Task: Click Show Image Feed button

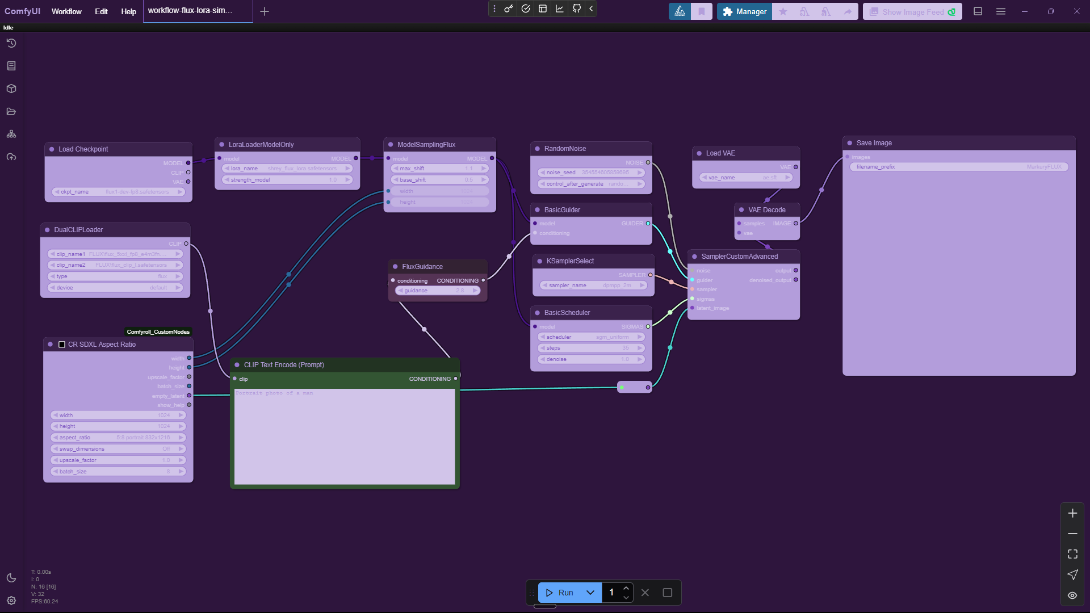Action: click(912, 12)
